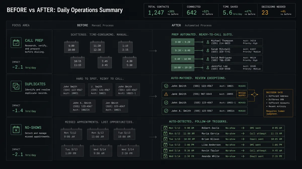302x169 pixels.
Task: Select duplicate card John A. Smith Acct 10021A
Action: [82, 106]
